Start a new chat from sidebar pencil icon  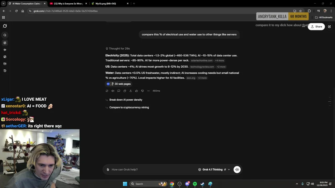tap(5, 43)
